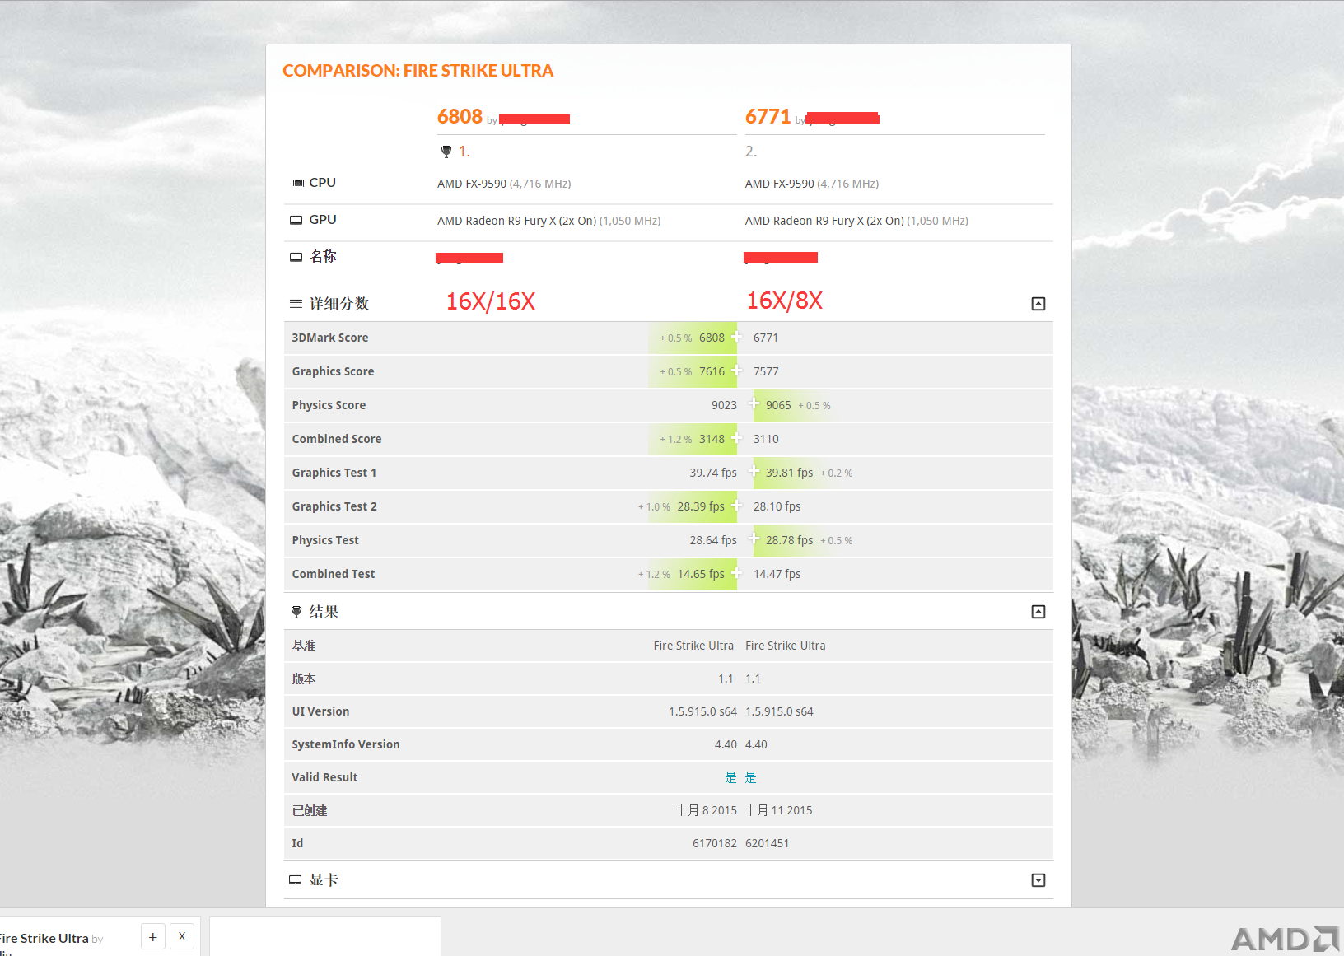Click plus marker in Graphics Test 1 row
This screenshot has height=956, width=1344.
click(x=754, y=471)
